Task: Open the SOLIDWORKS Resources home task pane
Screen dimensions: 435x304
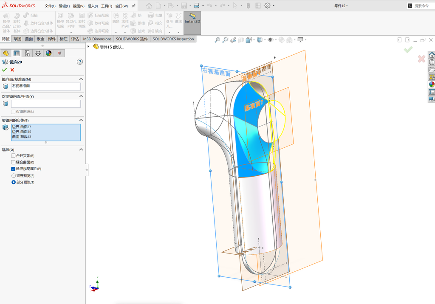Action: tap(432, 55)
